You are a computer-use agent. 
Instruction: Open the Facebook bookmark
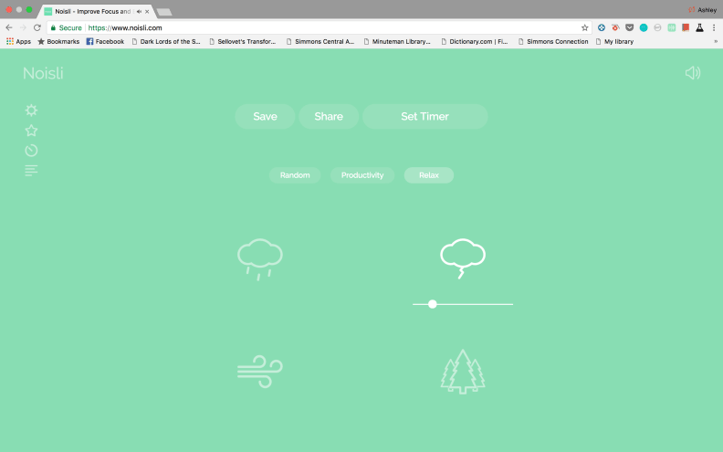tap(105, 41)
